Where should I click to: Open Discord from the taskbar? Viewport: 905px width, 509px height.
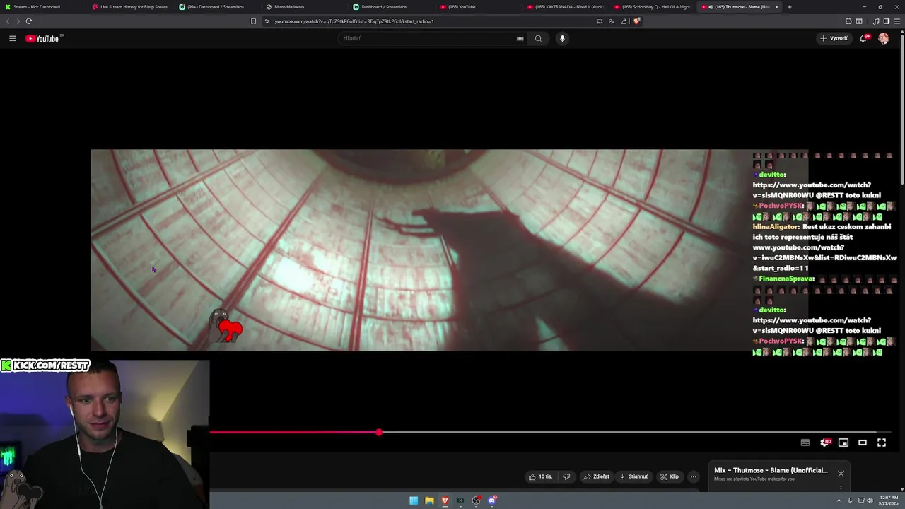pos(492,501)
